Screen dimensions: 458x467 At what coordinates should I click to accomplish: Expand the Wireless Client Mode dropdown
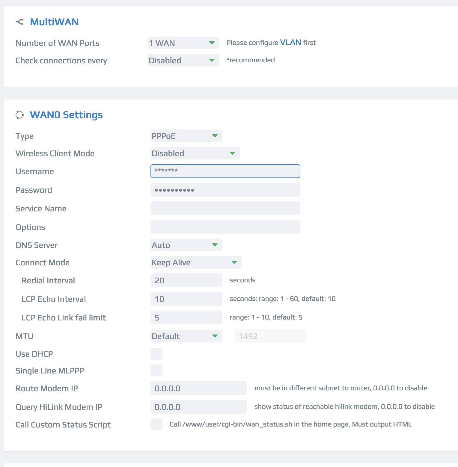[195, 153]
